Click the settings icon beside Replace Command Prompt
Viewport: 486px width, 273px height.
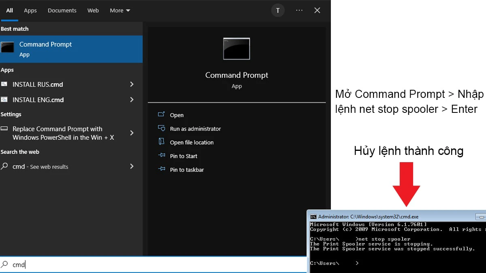point(4,129)
